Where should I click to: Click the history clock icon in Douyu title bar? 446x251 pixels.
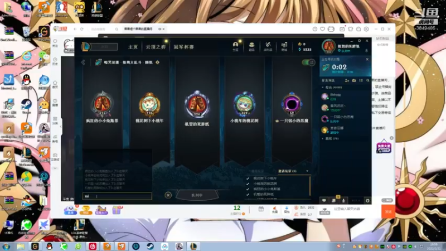coord(315,29)
